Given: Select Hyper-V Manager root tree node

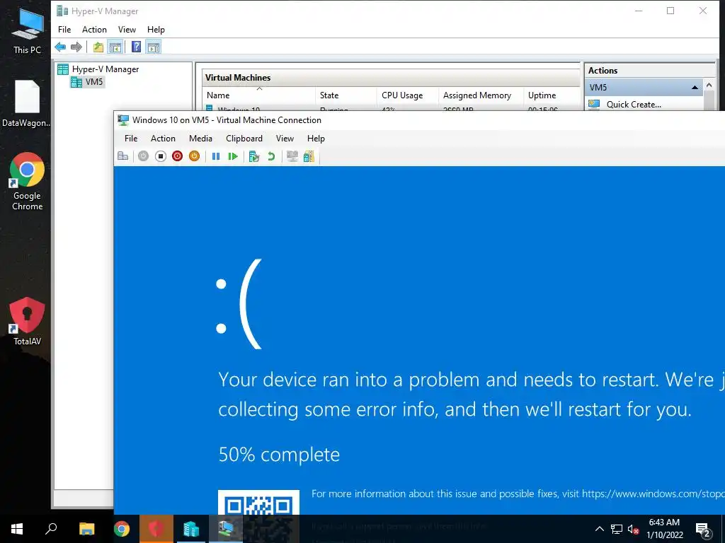Looking at the screenshot, I should click(x=98, y=69).
